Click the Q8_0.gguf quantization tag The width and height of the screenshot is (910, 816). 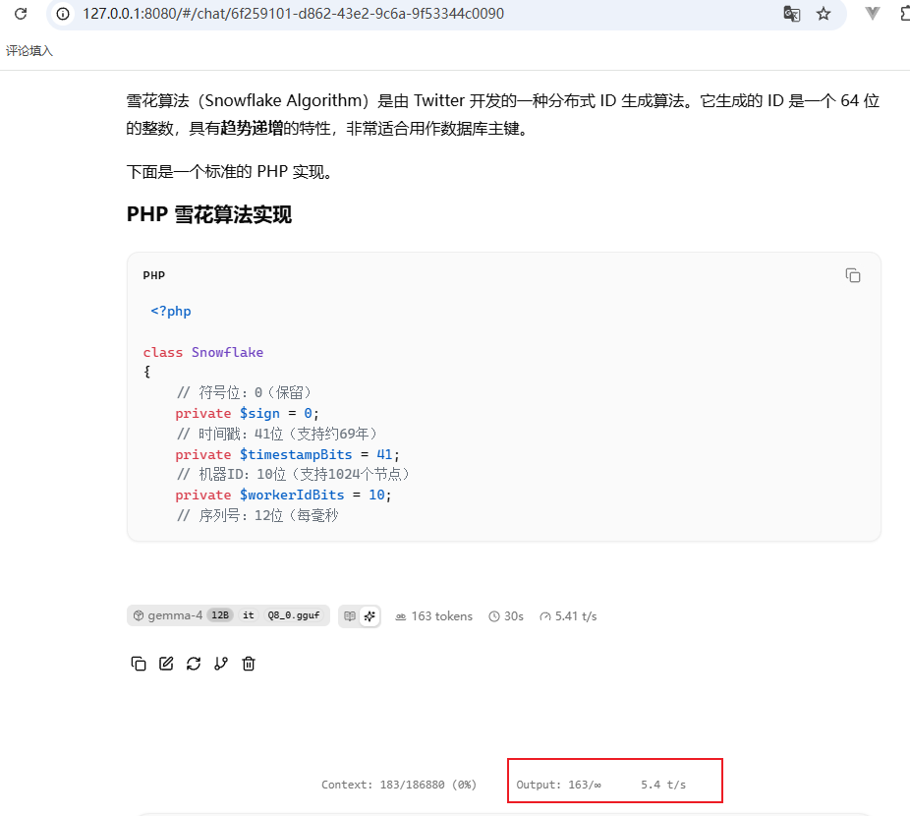pos(294,615)
